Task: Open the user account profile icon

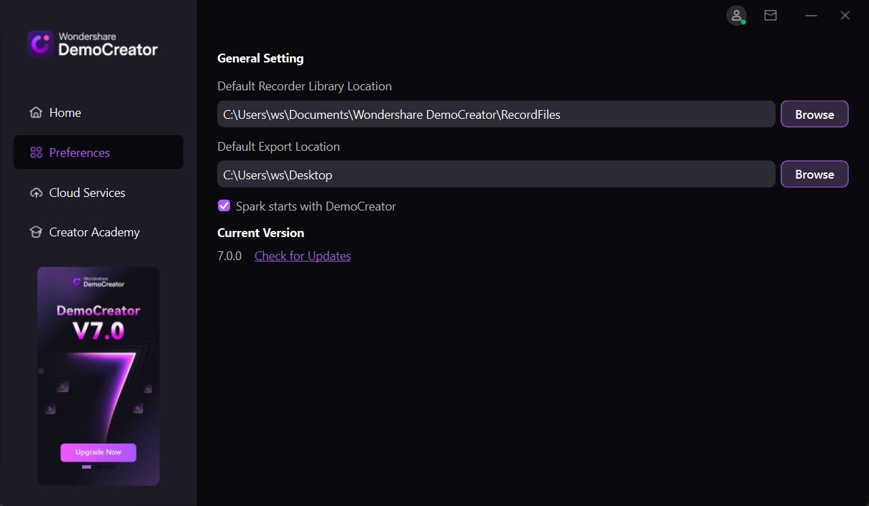Action: click(736, 15)
